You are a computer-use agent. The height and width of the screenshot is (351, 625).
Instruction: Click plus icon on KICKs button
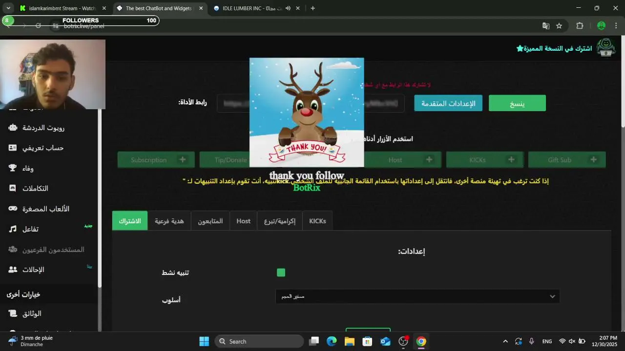coord(511,159)
